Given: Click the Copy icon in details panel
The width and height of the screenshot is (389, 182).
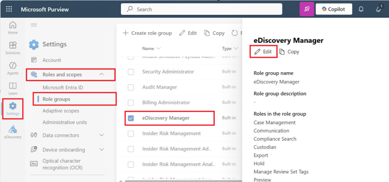Looking at the screenshot, I should click(x=282, y=52).
